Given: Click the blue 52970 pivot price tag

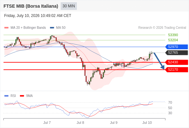Looking at the screenshot, I should coord(177,47).
